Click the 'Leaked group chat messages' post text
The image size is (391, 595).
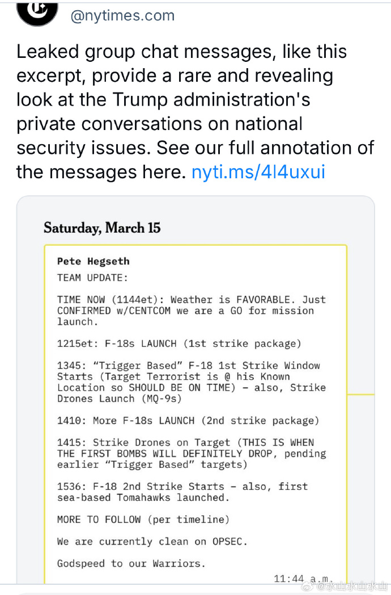pyautogui.click(x=195, y=111)
